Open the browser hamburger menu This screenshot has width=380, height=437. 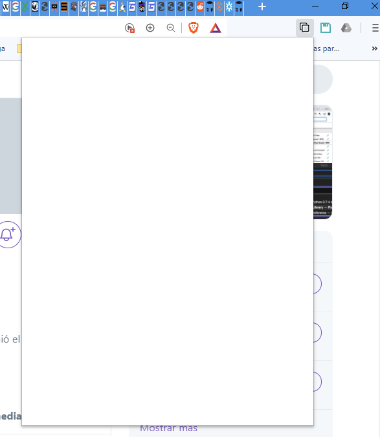pyautogui.click(x=375, y=28)
